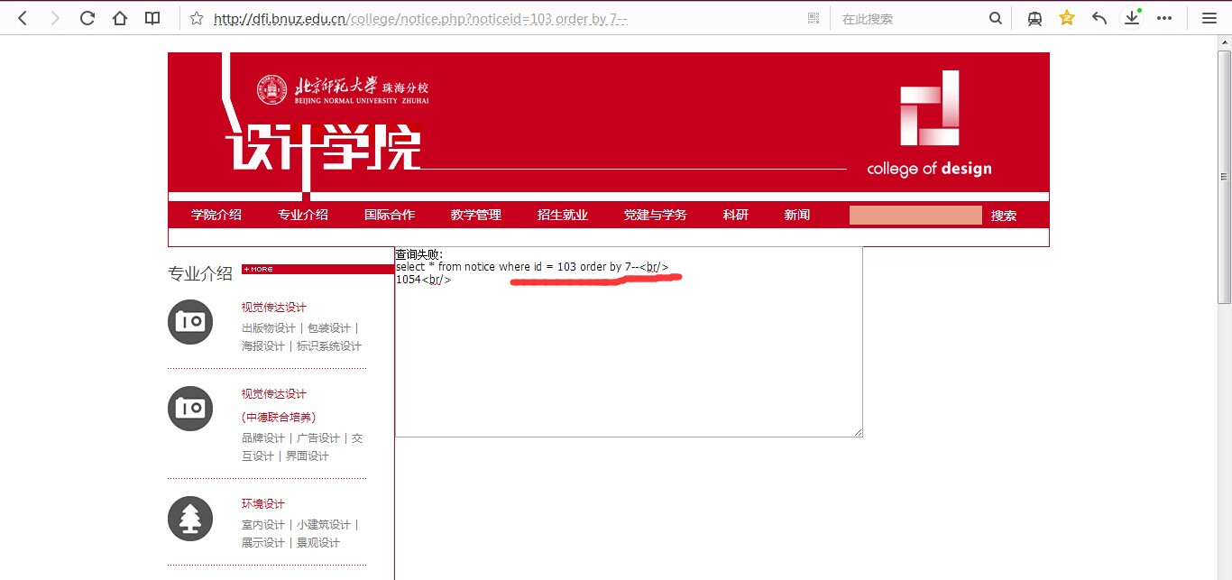The image size is (1232, 580).
Task: Click the 标识系统设计 text
Action: [329, 346]
